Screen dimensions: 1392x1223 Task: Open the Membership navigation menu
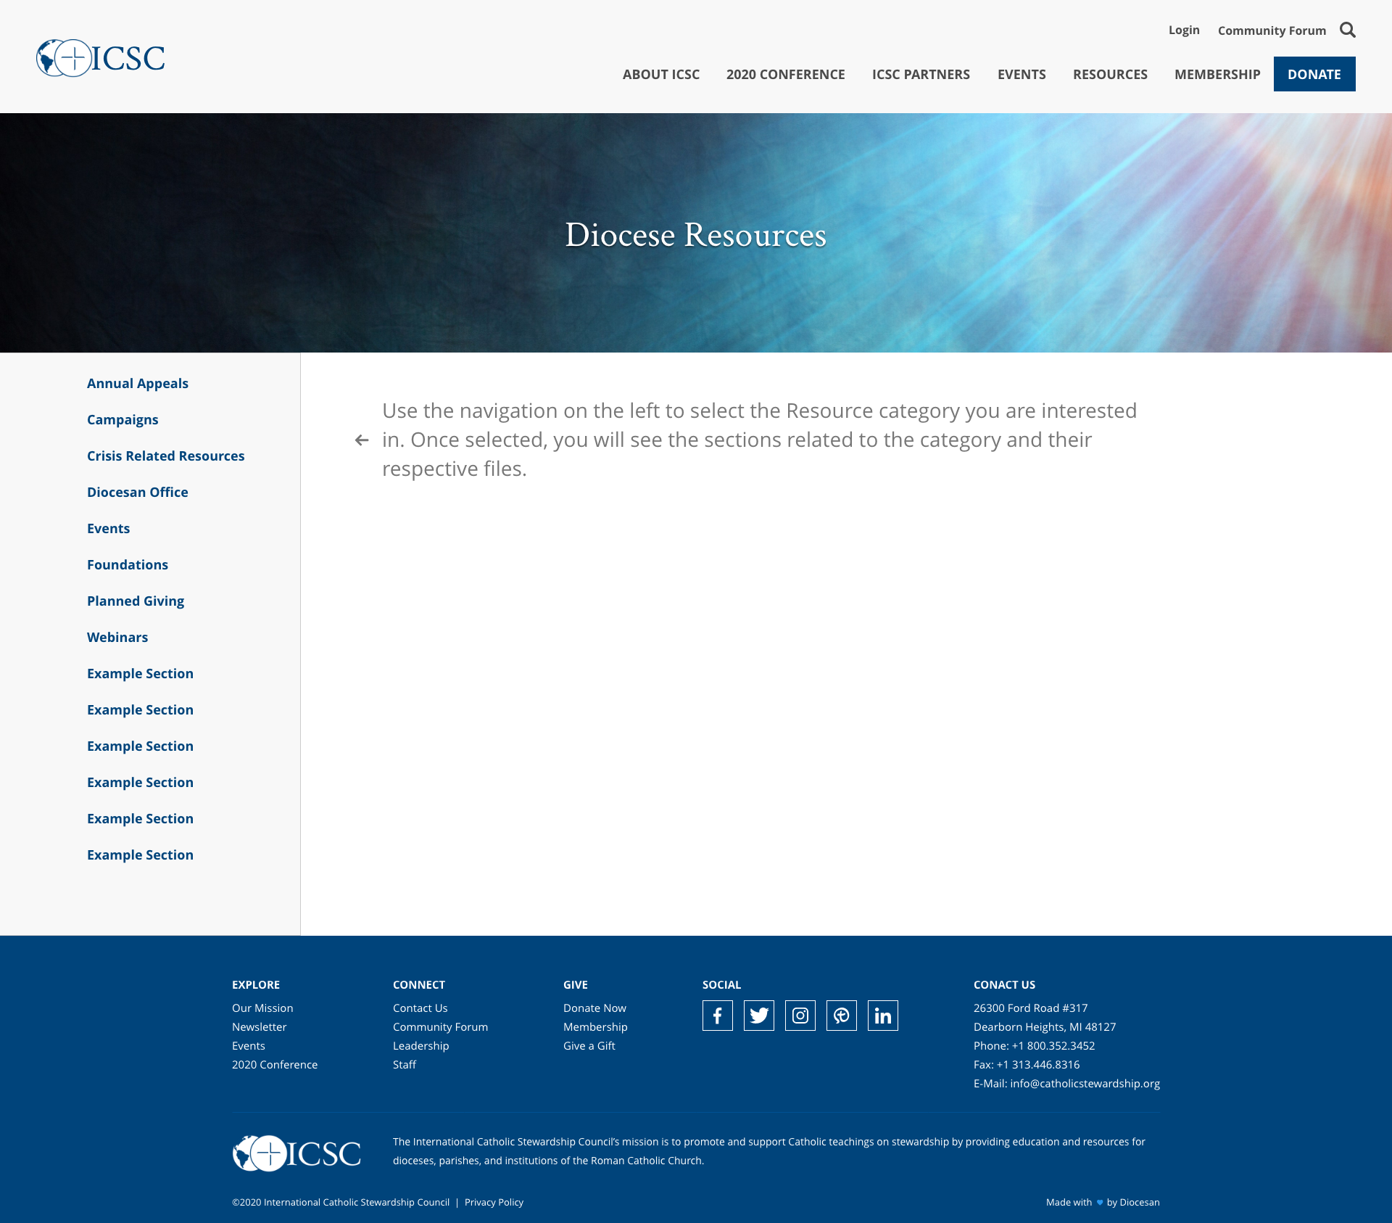click(1217, 74)
